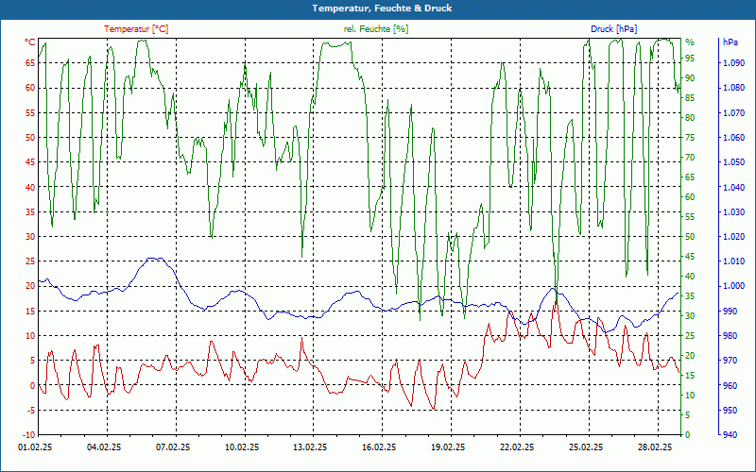
Task: Click 20 on the red temperature axis
Action: 31,286
